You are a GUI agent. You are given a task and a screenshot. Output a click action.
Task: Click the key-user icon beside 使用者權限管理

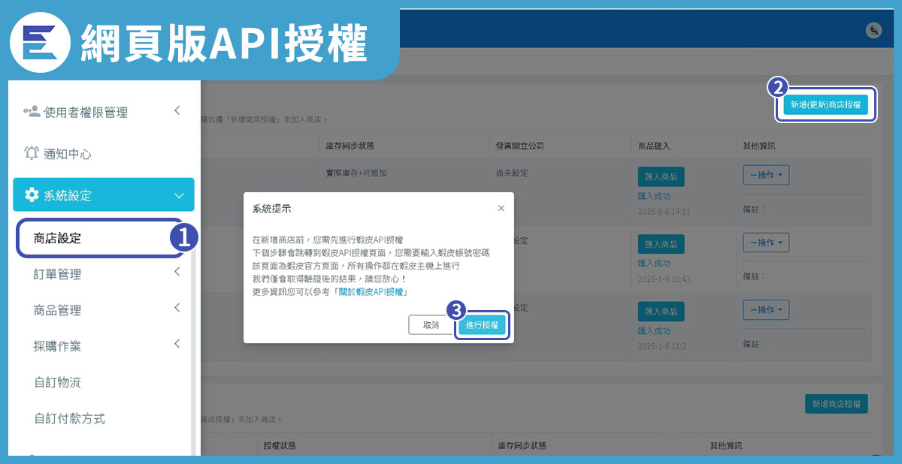coord(32,112)
